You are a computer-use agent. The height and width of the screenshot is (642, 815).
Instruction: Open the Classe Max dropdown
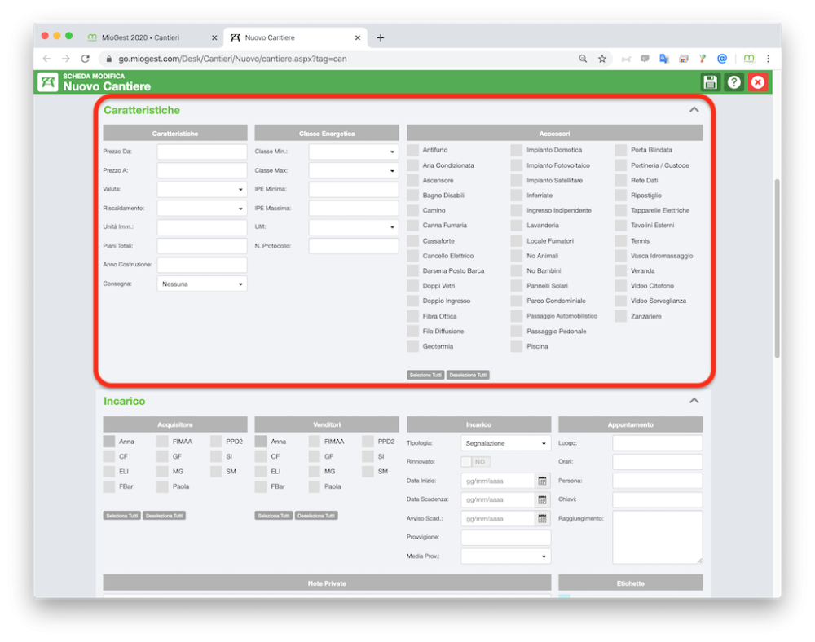point(354,170)
